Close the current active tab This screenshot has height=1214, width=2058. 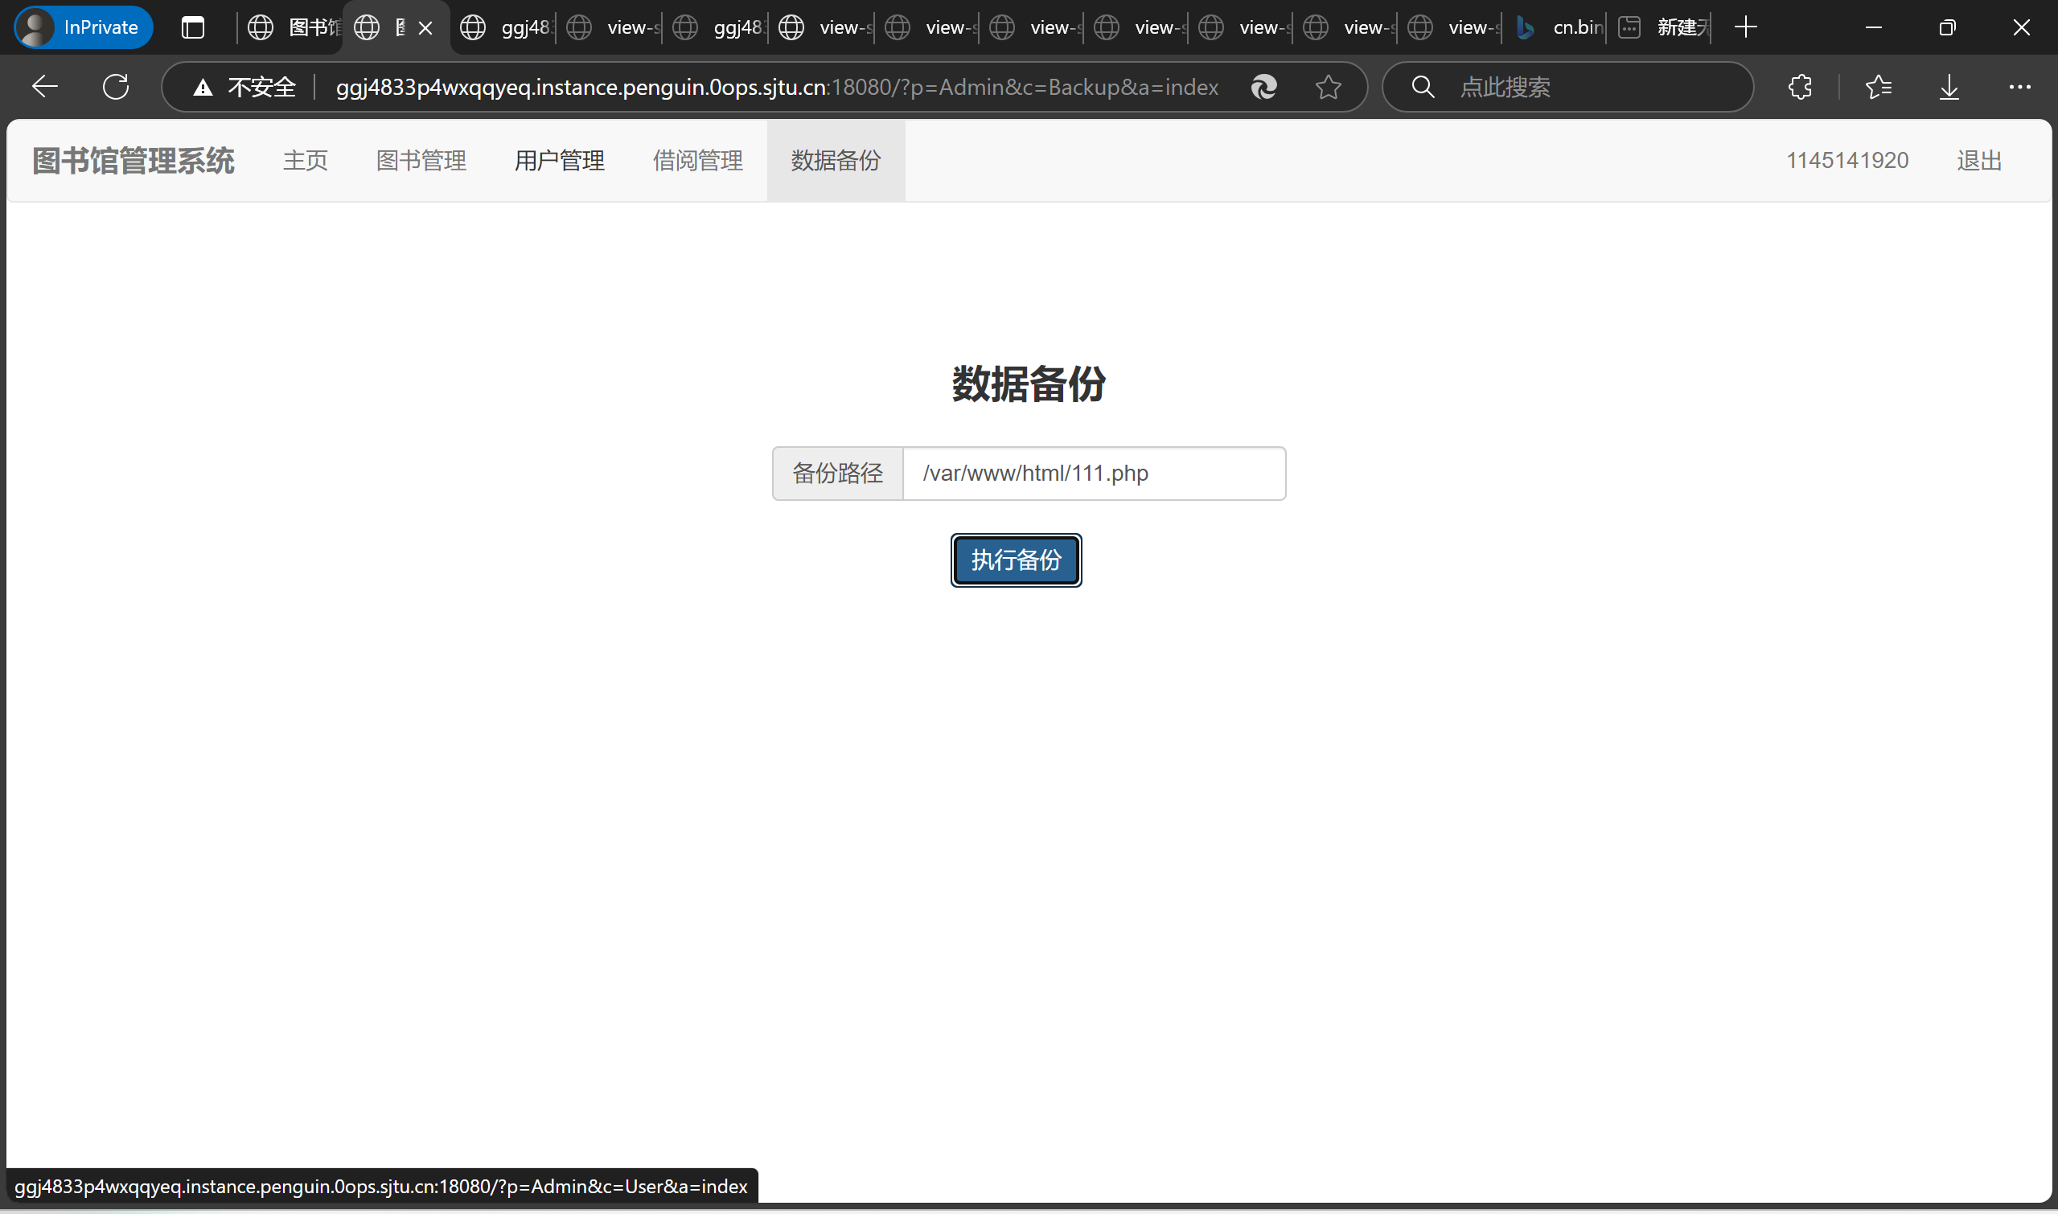point(425,28)
